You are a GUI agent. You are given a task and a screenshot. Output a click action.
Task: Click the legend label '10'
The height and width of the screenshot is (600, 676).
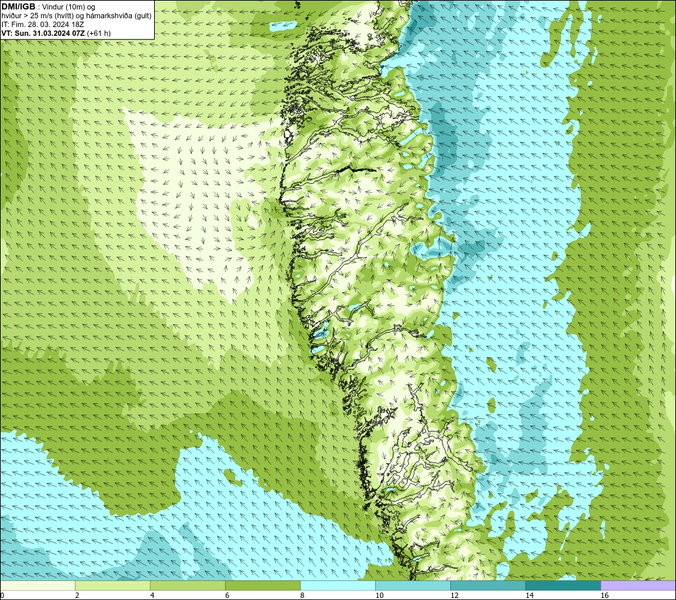tap(379, 596)
